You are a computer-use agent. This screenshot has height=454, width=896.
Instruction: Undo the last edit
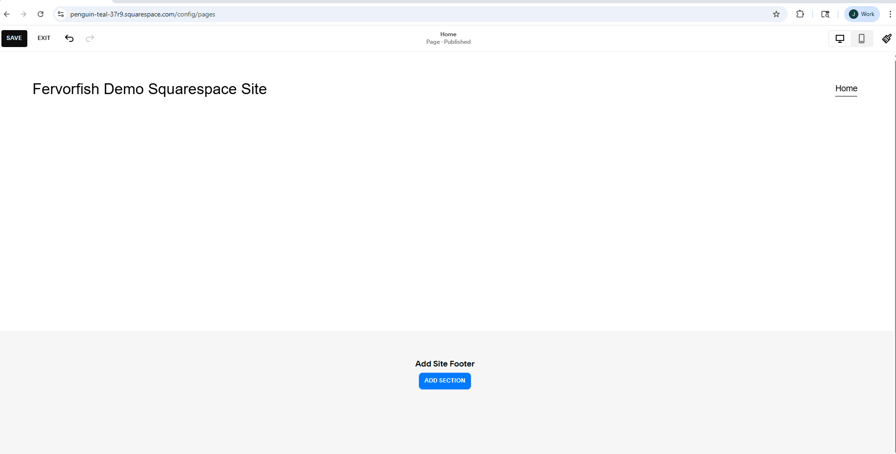69,38
